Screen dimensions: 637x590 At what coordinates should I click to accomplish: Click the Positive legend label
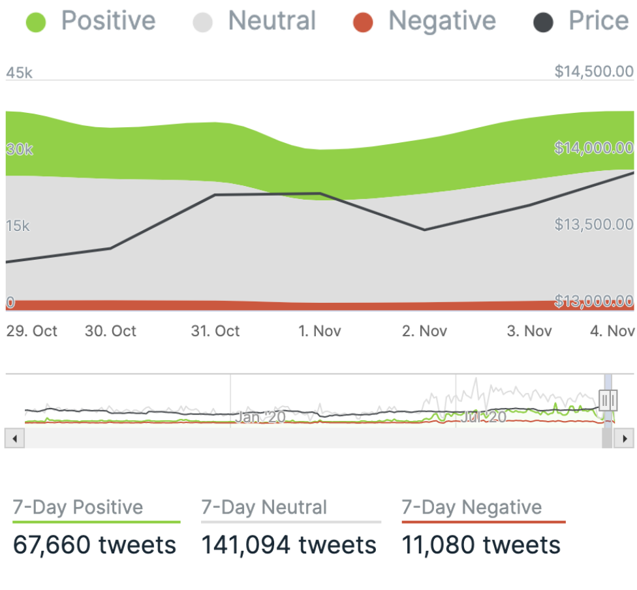108,22
